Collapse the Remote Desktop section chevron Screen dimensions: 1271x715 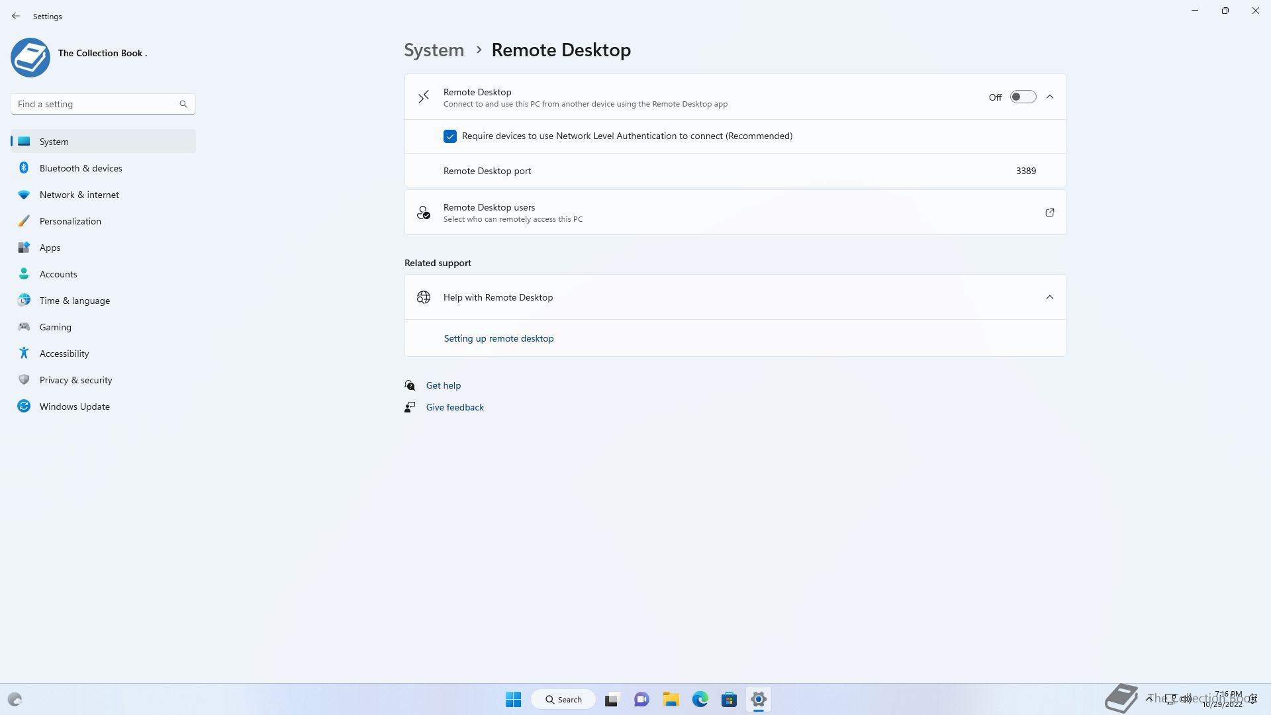(1049, 97)
